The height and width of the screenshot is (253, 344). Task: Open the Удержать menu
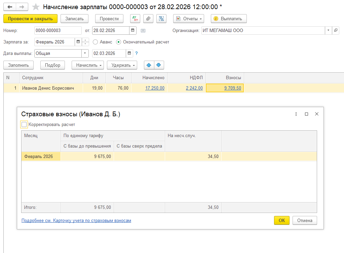pyautogui.click(x=122, y=65)
